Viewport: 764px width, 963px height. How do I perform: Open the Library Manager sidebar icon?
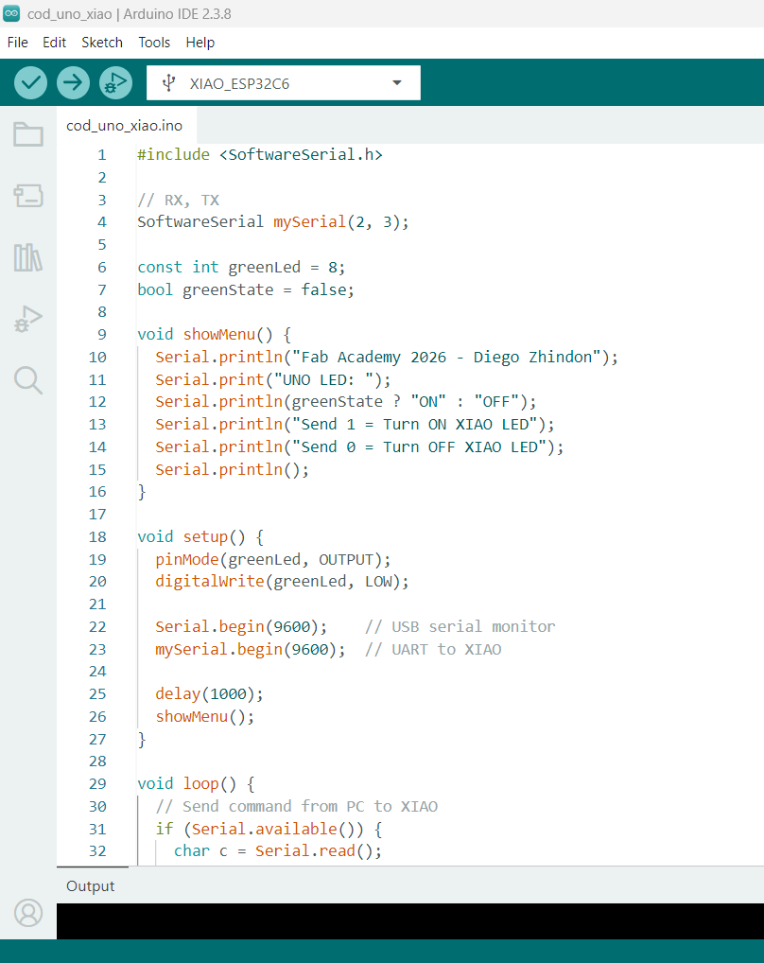click(27, 257)
